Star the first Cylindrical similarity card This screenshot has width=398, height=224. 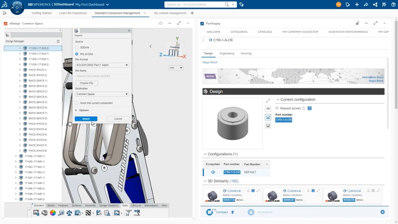[x=248, y=191]
